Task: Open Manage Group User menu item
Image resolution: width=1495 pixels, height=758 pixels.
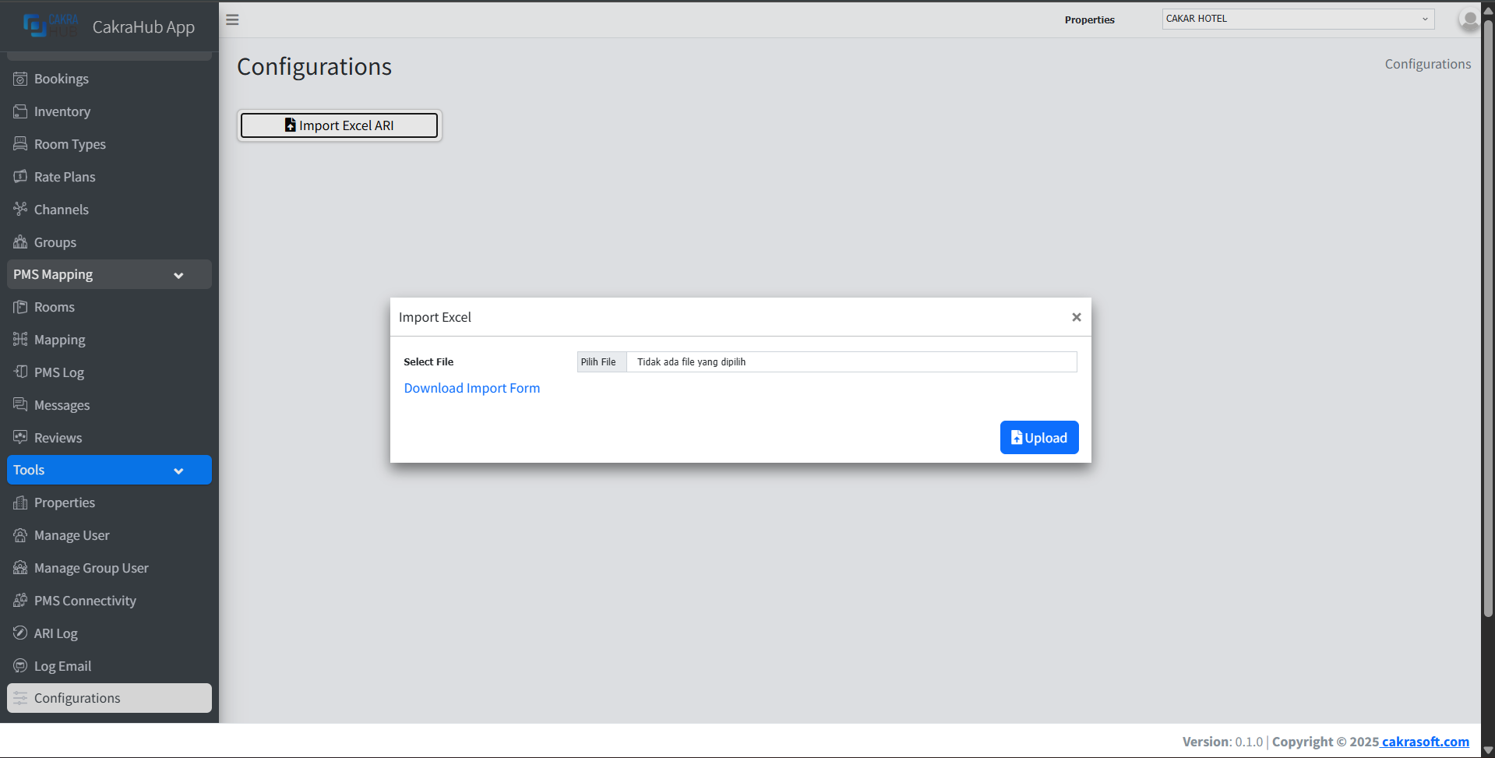Action: coord(91,568)
